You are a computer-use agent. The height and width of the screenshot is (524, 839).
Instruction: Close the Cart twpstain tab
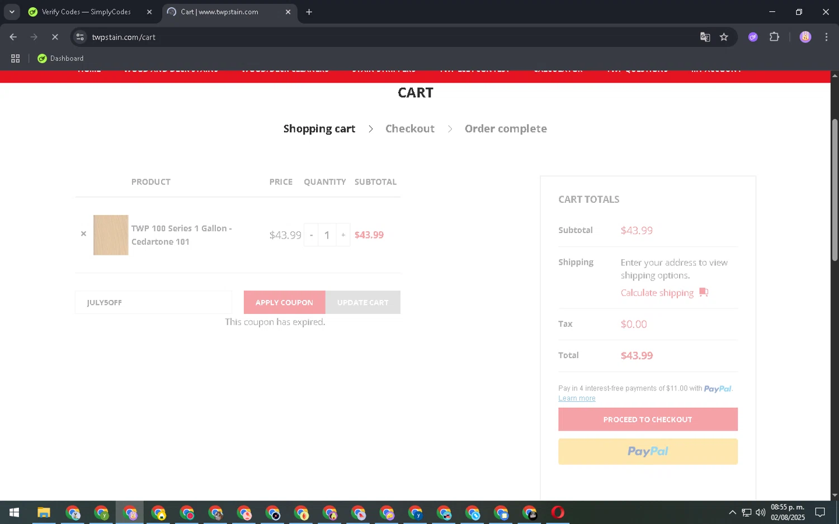pyautogui.click(x=288, y=12)
